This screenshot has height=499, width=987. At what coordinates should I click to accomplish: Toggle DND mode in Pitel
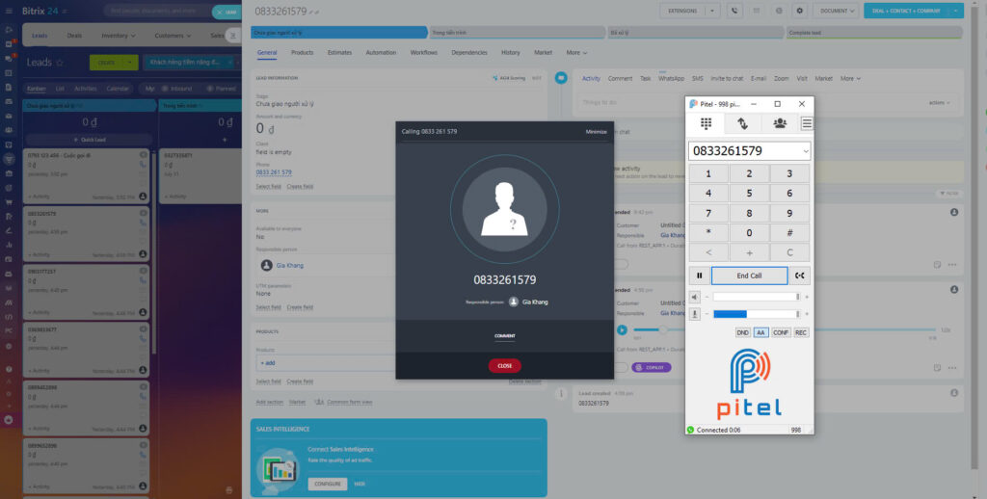[742, 332]
